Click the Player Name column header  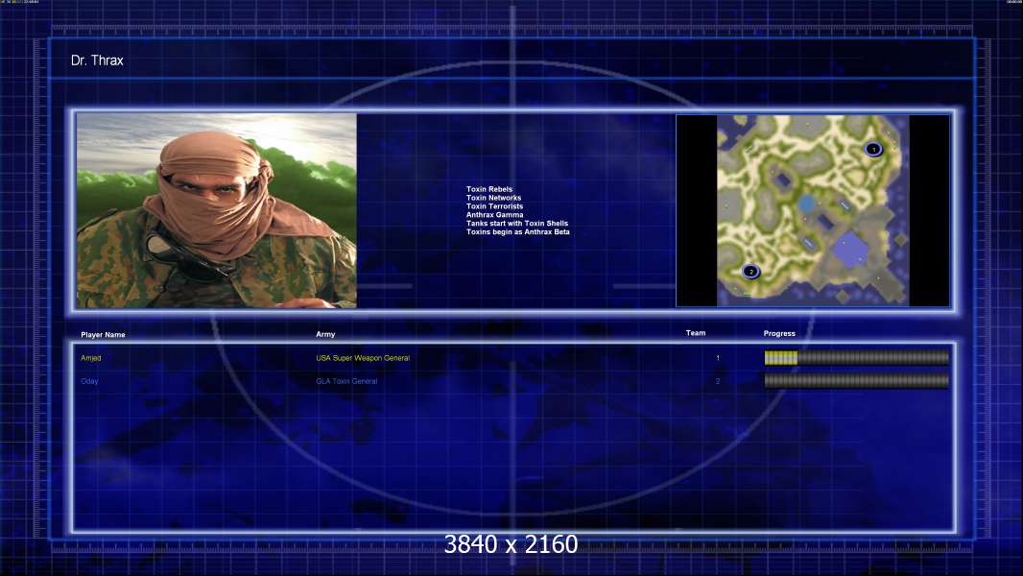[x=103, y=335]
